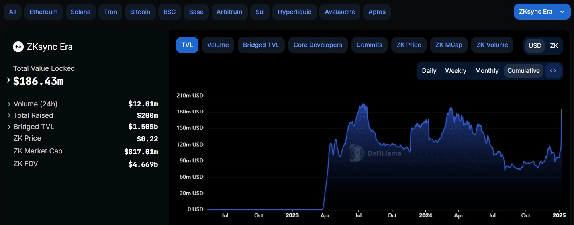This screenshot has width=574, height=225.
Task: Click the embed code icon button
Action: (x=553, y=71)
